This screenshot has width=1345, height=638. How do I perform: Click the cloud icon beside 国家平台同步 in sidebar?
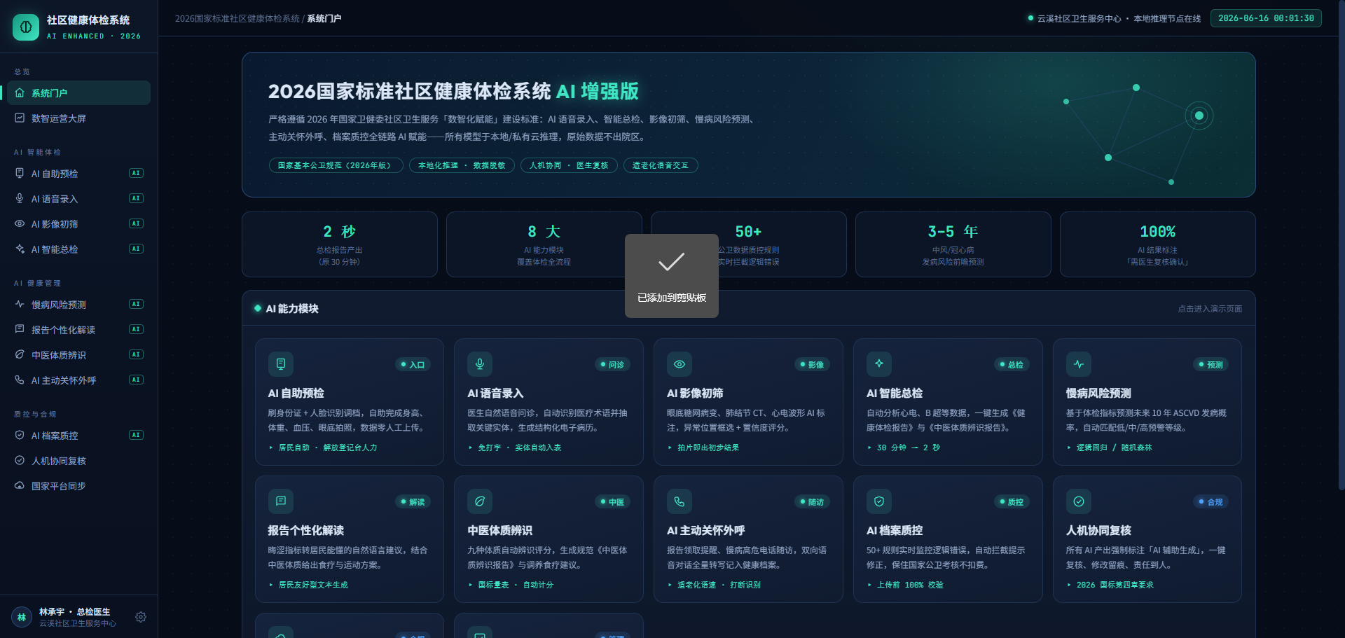tap(20, 485)
